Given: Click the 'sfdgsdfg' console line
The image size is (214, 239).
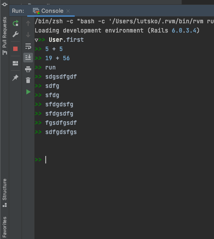Looking at the screenshot, I should pos(59,114).
